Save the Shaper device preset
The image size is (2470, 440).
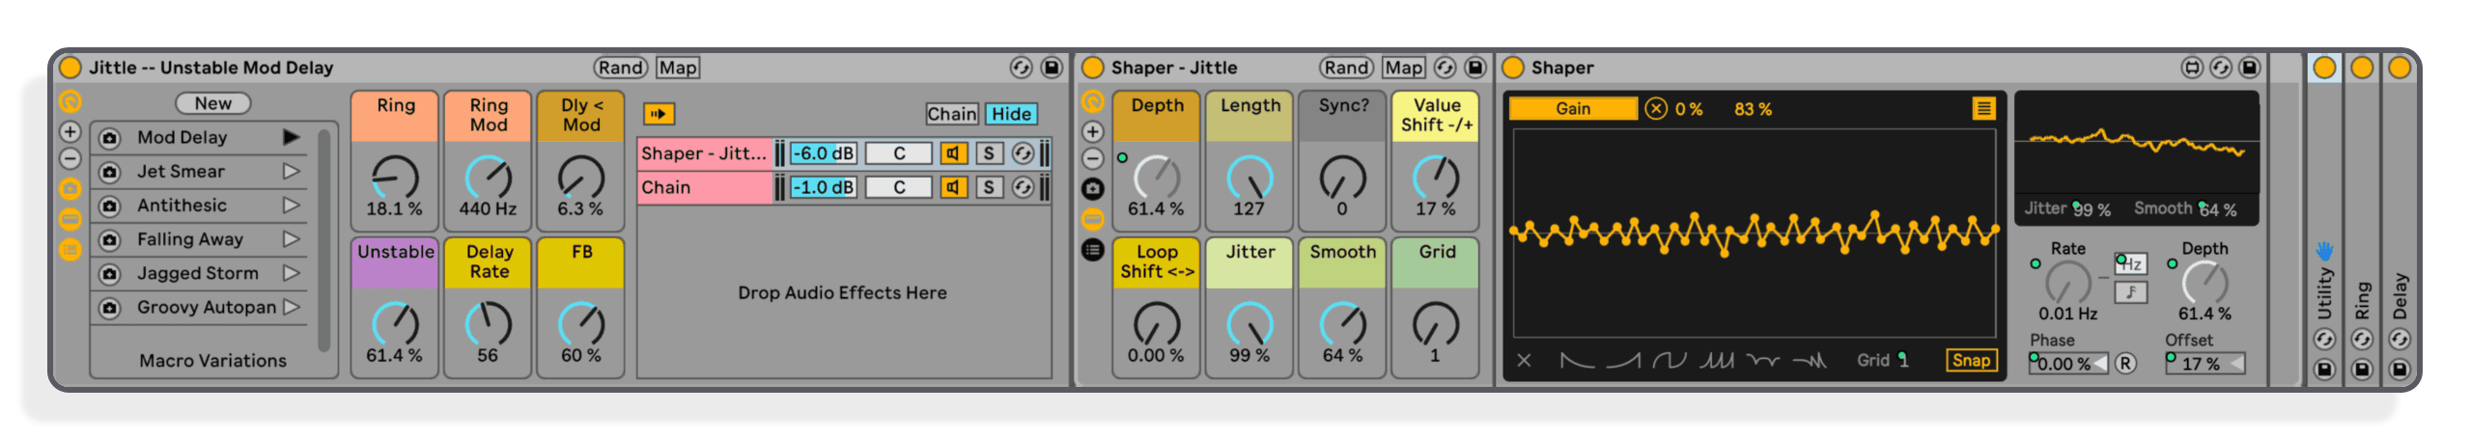(x=2250, y=68)
